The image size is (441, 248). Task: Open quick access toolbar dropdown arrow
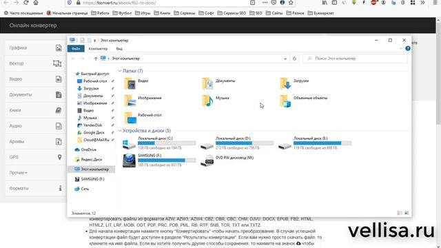[x=95, y=41]
